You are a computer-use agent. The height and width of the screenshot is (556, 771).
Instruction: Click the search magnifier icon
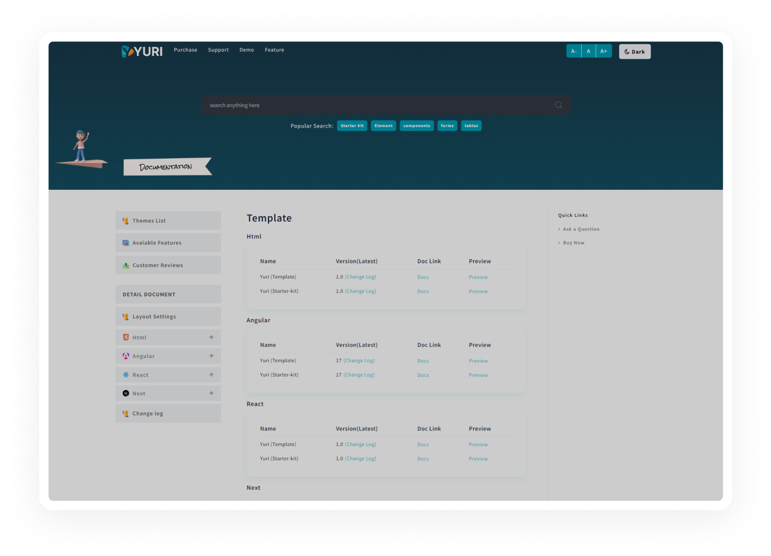tap(558, 105)
